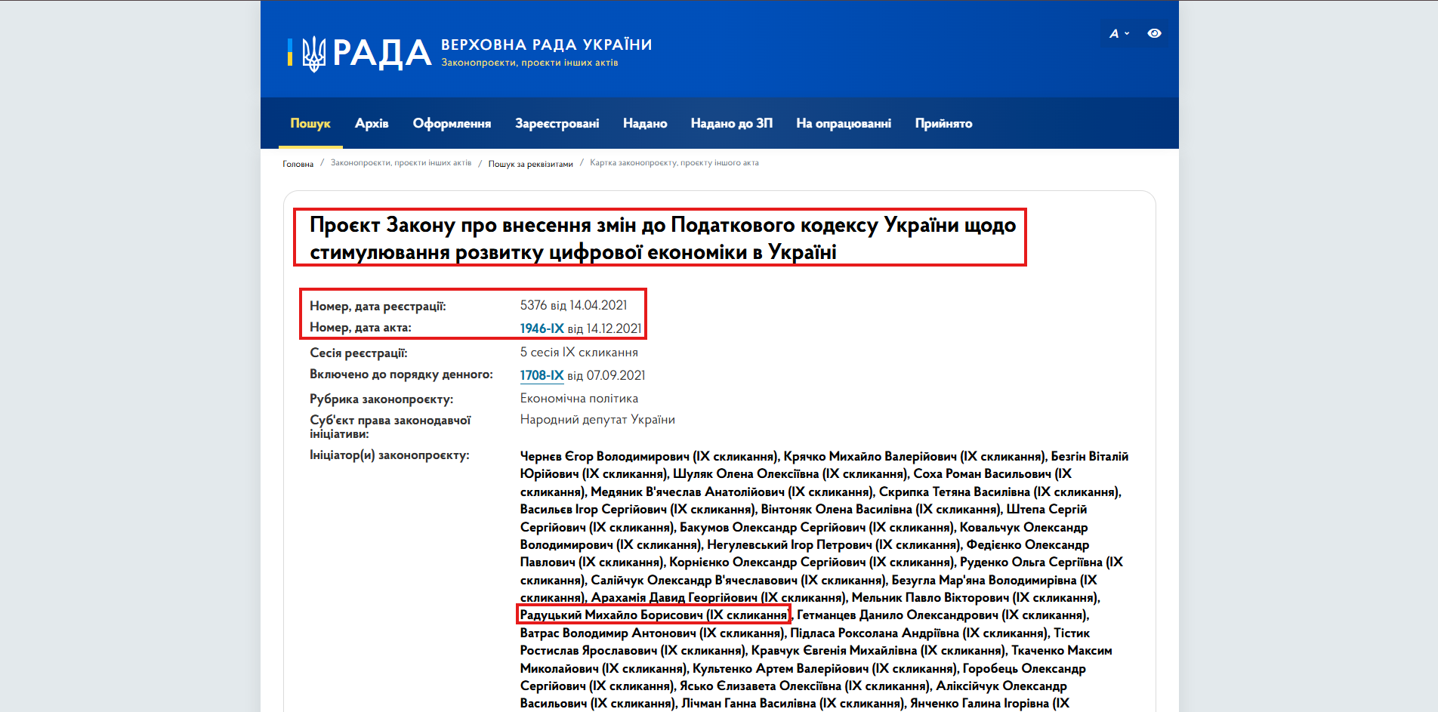1438x712 pixels.
Task: Click initiator Мельник Павло Вікторович
Action: [x=974, y=598]
